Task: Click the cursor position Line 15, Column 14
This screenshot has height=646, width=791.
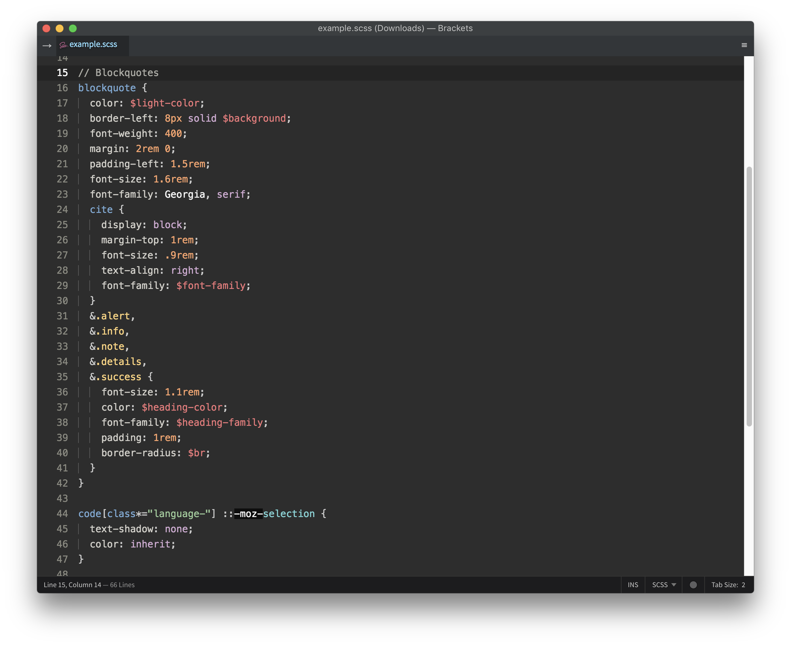Action: [72, 585]
